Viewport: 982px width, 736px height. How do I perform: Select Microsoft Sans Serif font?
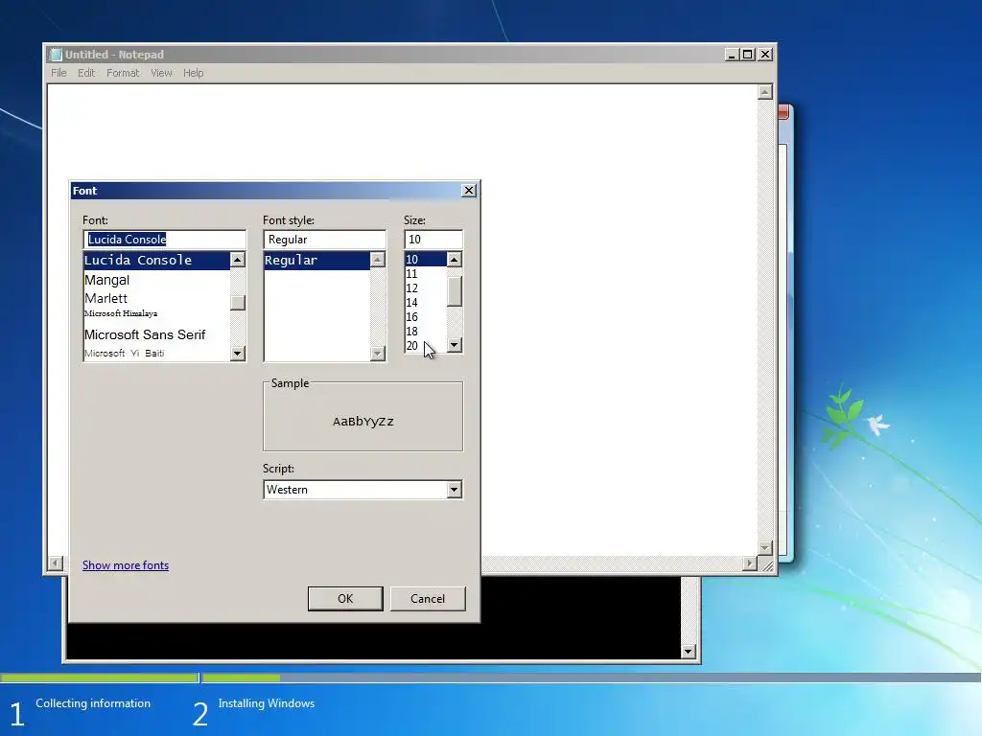pyautogui.click(x=156, y=334)
